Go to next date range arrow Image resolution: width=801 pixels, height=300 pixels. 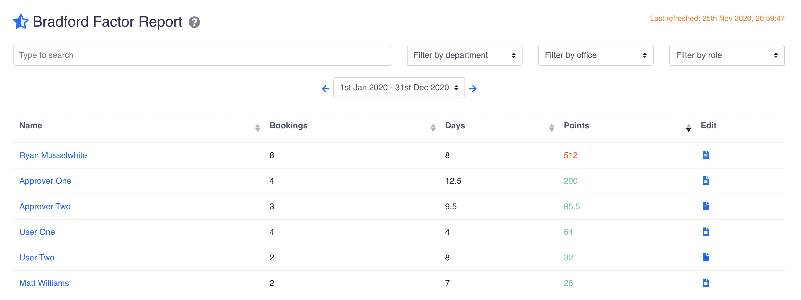(473, 88)
